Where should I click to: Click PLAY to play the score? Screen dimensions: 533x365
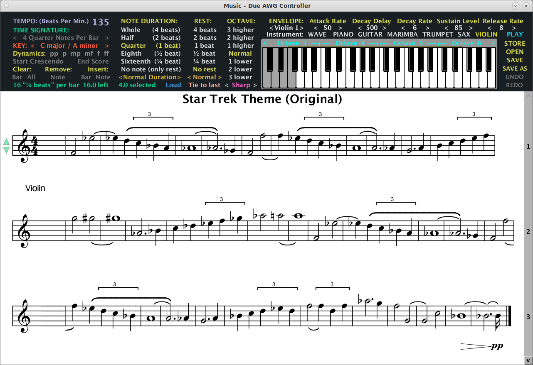click(x=515, y=34)
